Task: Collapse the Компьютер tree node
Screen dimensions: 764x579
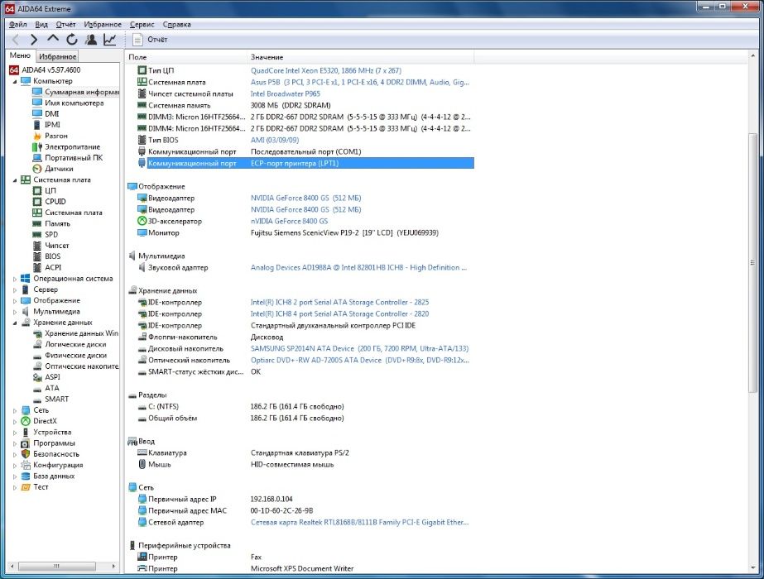Action: [x=15, y=81]
